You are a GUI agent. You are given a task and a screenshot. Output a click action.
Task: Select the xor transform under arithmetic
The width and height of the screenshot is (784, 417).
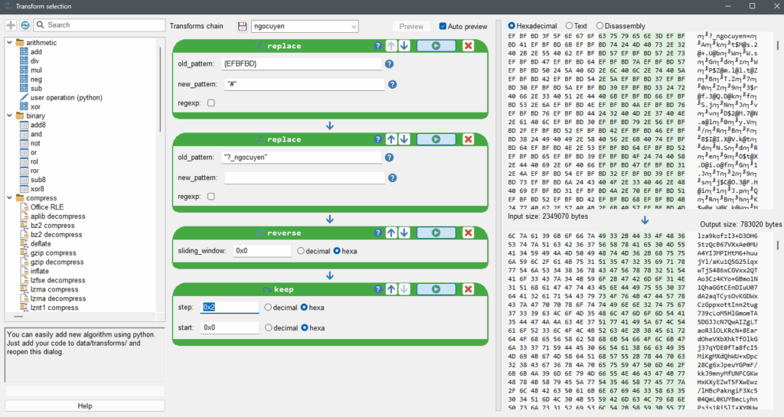coord(36,106)
